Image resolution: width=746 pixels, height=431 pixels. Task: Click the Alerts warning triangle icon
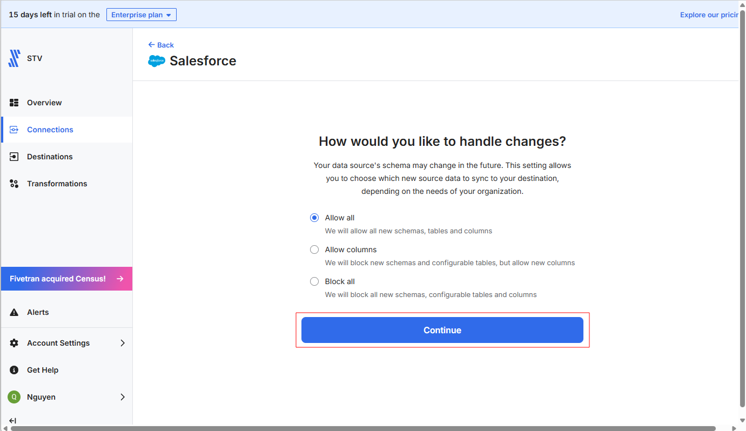pos(15,312)
